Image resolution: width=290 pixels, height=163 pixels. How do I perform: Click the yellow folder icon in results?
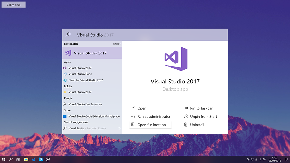pos(65,92)
